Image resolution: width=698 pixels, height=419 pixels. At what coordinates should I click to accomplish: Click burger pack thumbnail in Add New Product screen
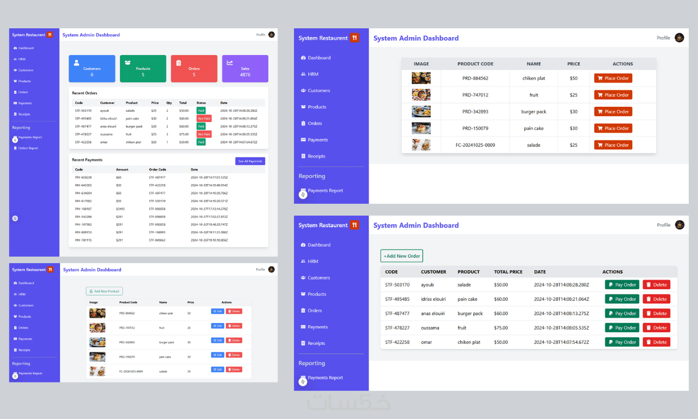(97, 342)
